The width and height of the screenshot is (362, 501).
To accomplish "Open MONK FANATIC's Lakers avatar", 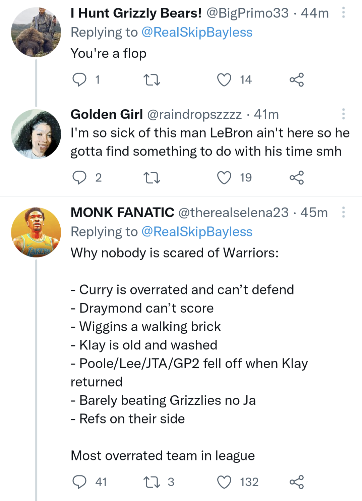I will coord(36,232).
